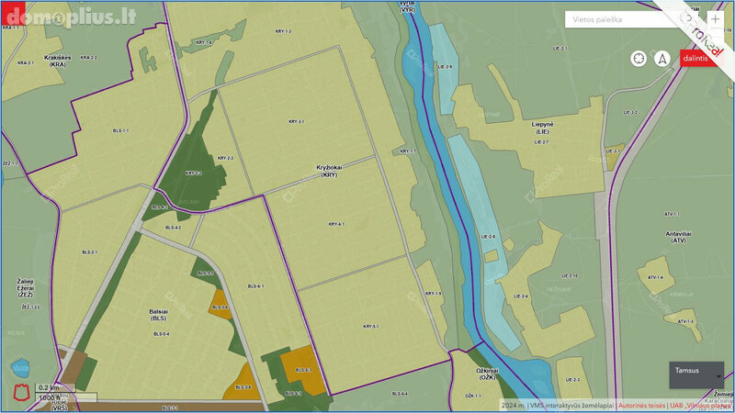This screenshot has height=413, width=735.
Task: Click the domoplius.lt logo
Action: point(71,17)
